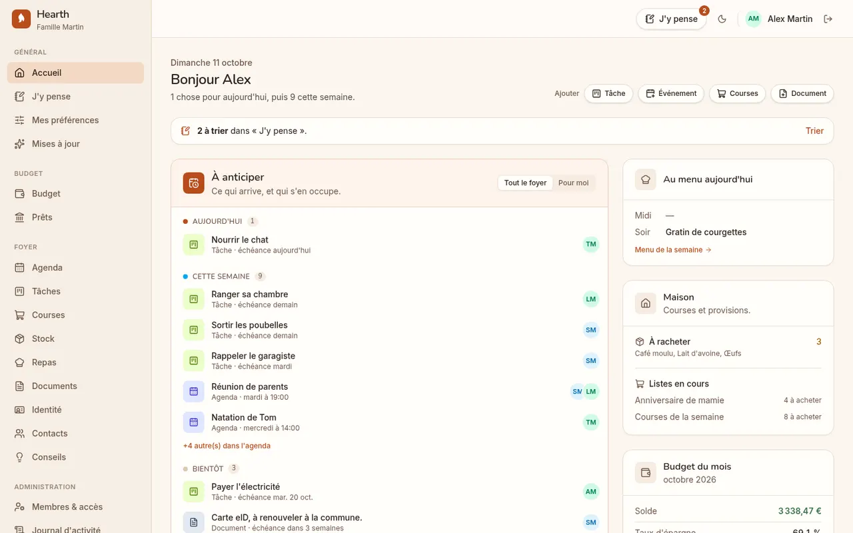Open Membres & accès in the sidebar
The height and width of the screenshot is (533, 853).
(75, 507)
